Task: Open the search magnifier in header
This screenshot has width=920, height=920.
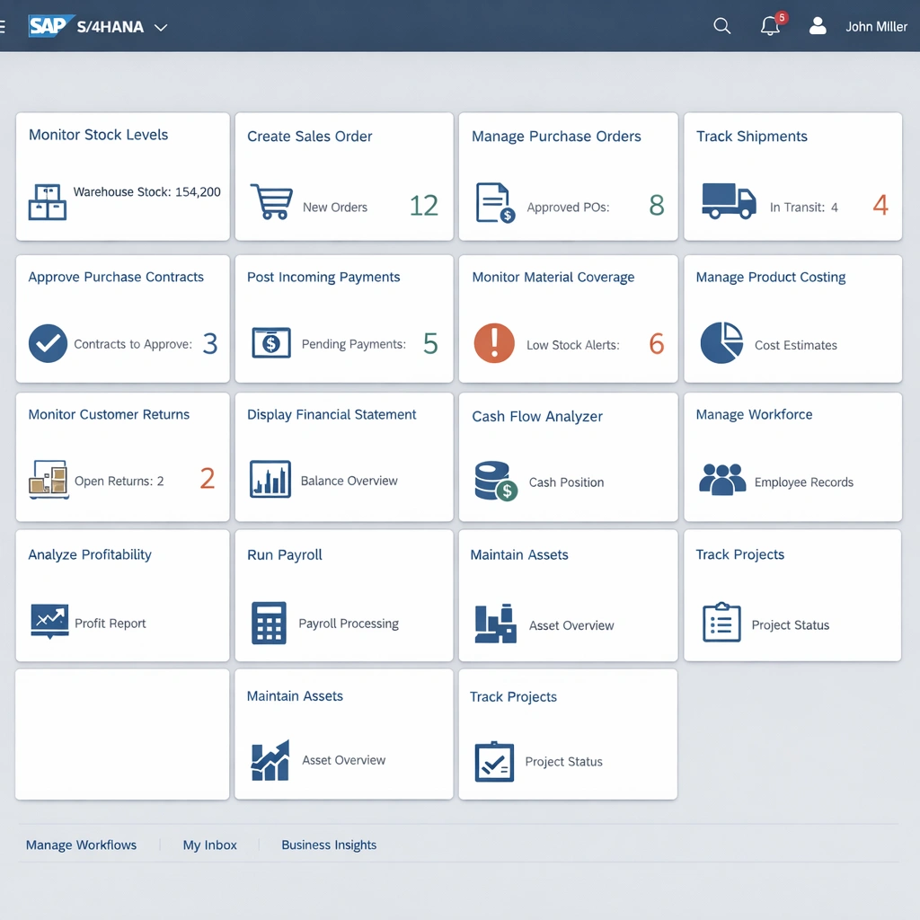Action: point(721,26)
